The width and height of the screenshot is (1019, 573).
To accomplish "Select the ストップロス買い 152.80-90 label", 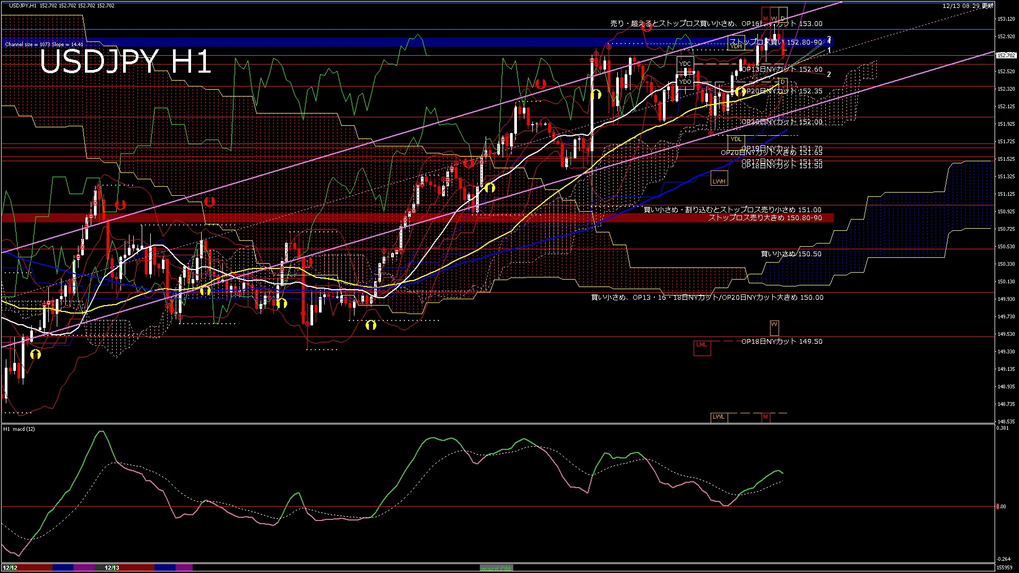I will pos(776,41).
